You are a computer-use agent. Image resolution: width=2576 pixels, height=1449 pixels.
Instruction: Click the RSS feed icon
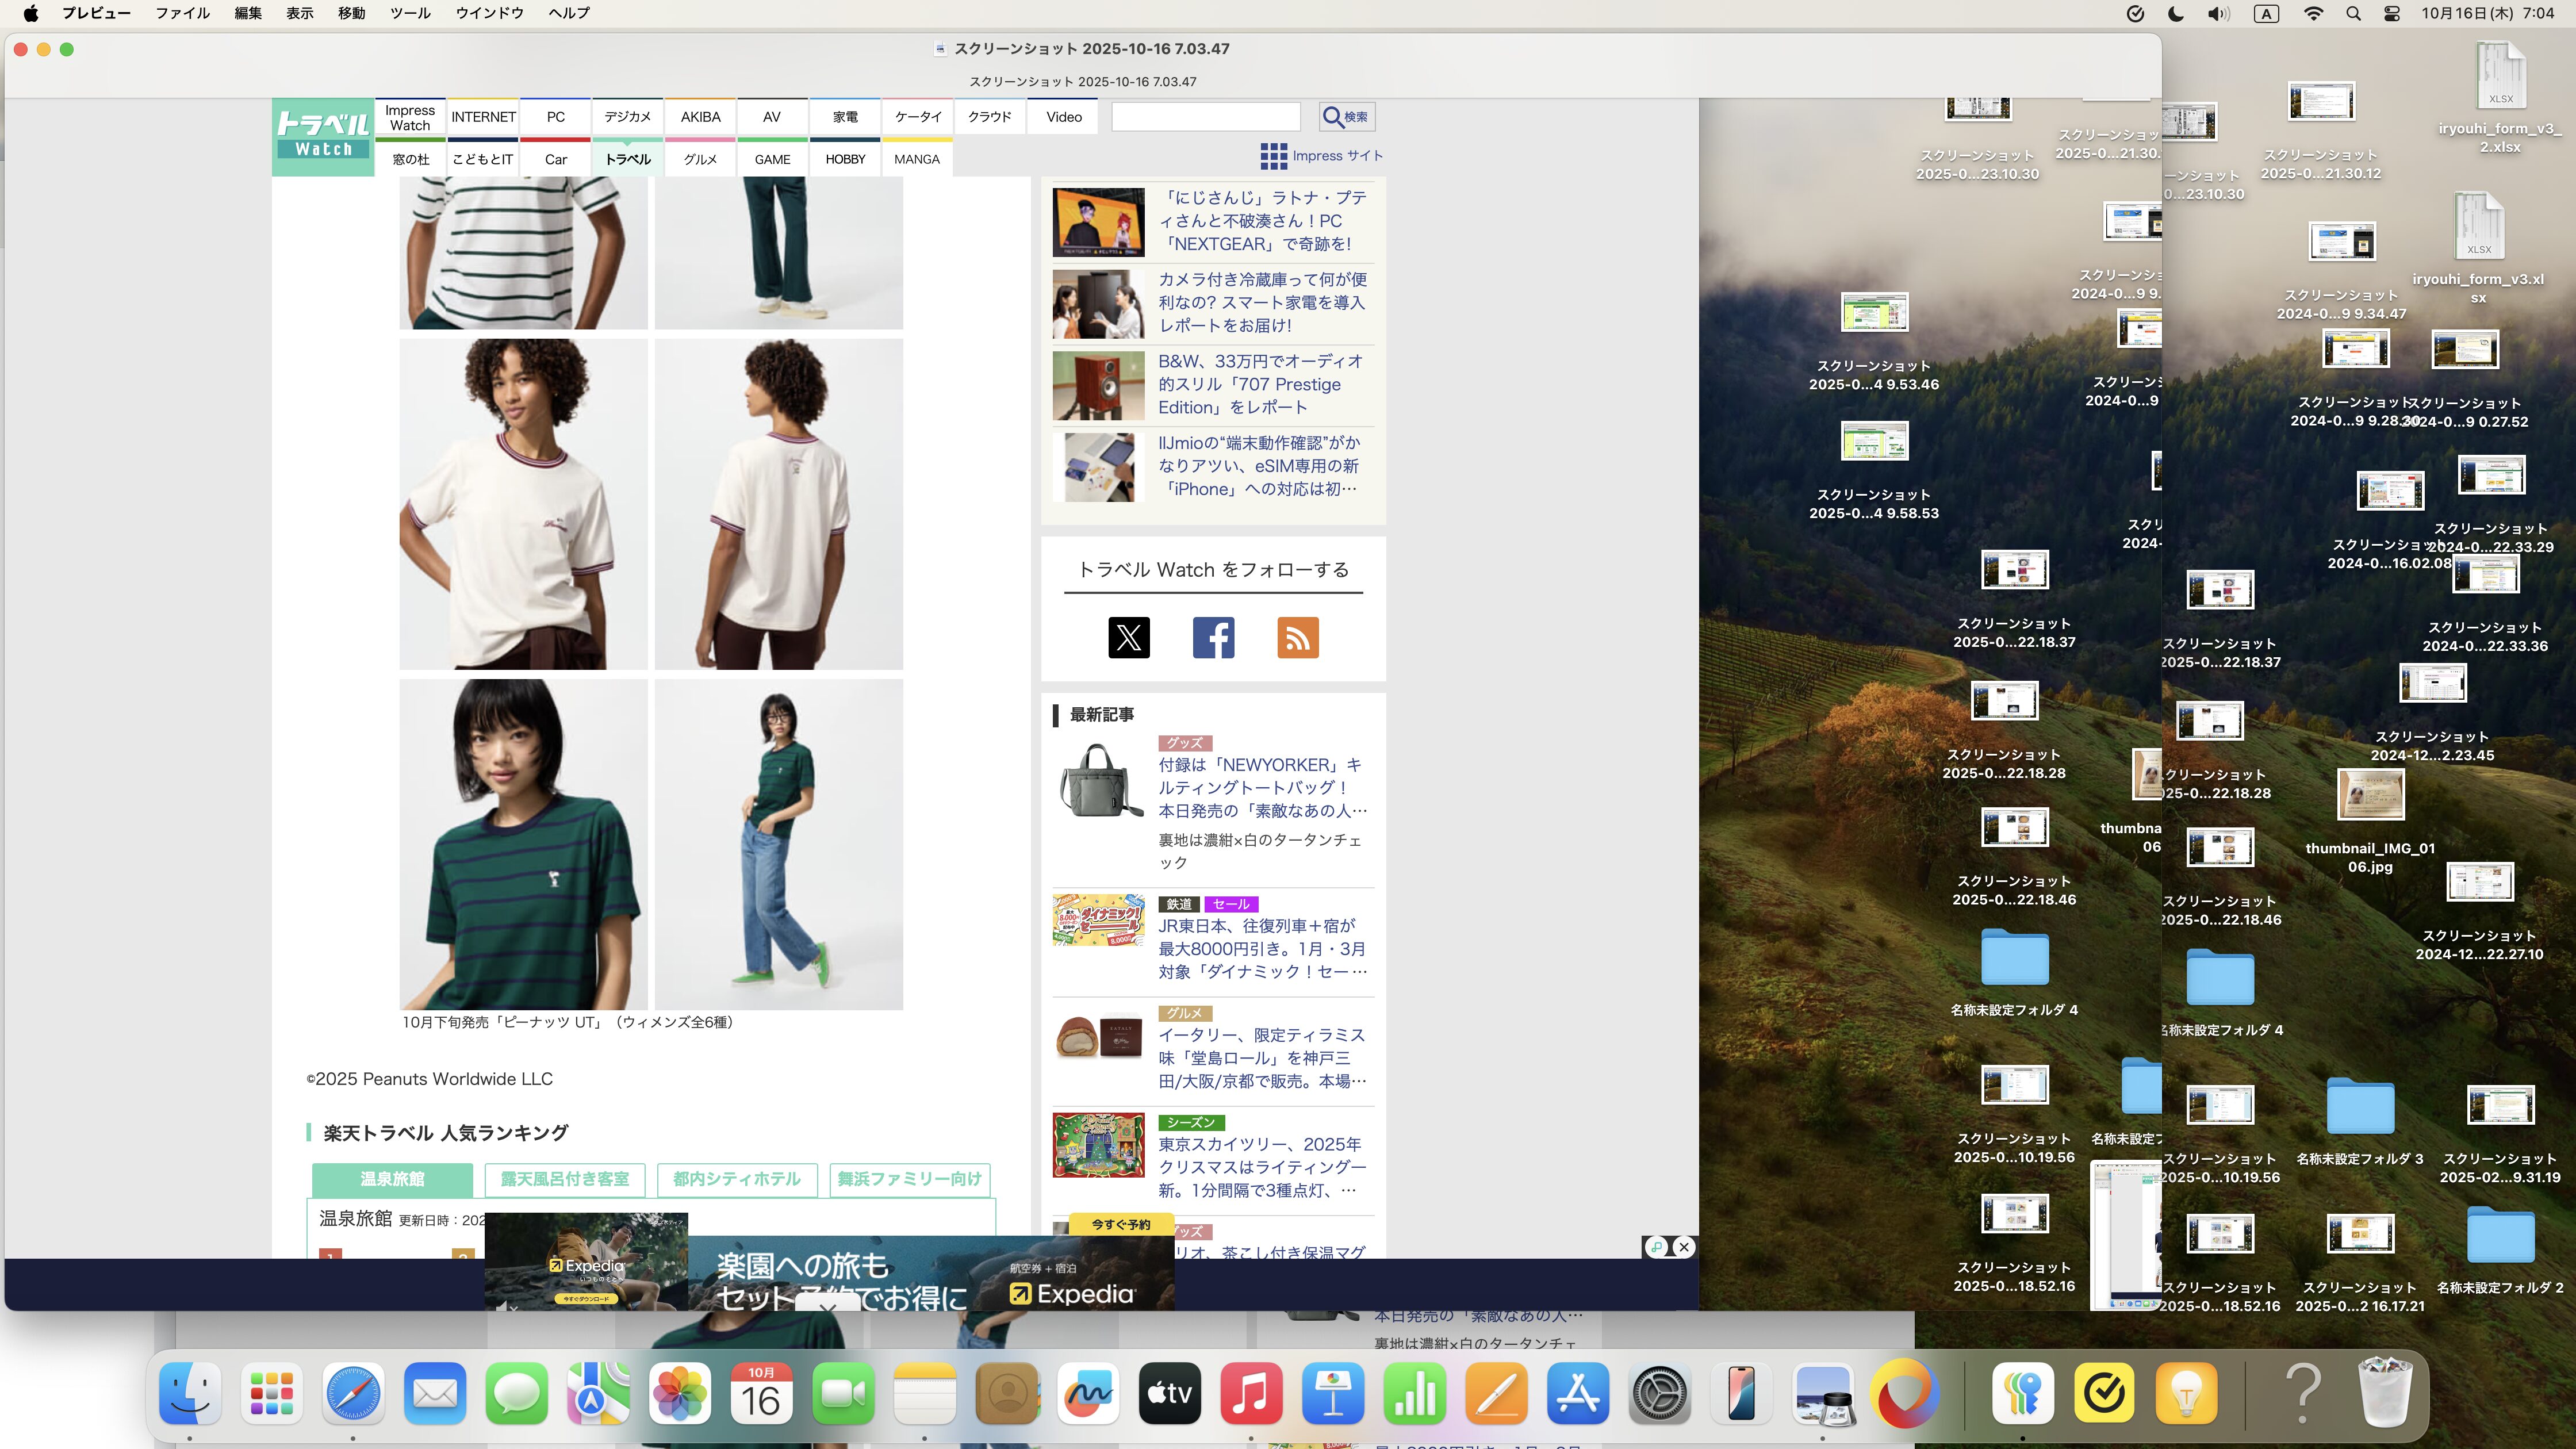pyautogui.click(x=1297, y=637)
